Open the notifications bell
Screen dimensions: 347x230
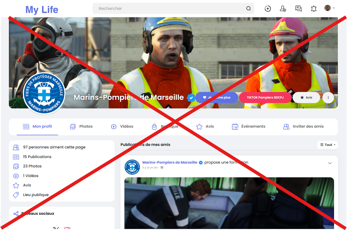point(313,9)
